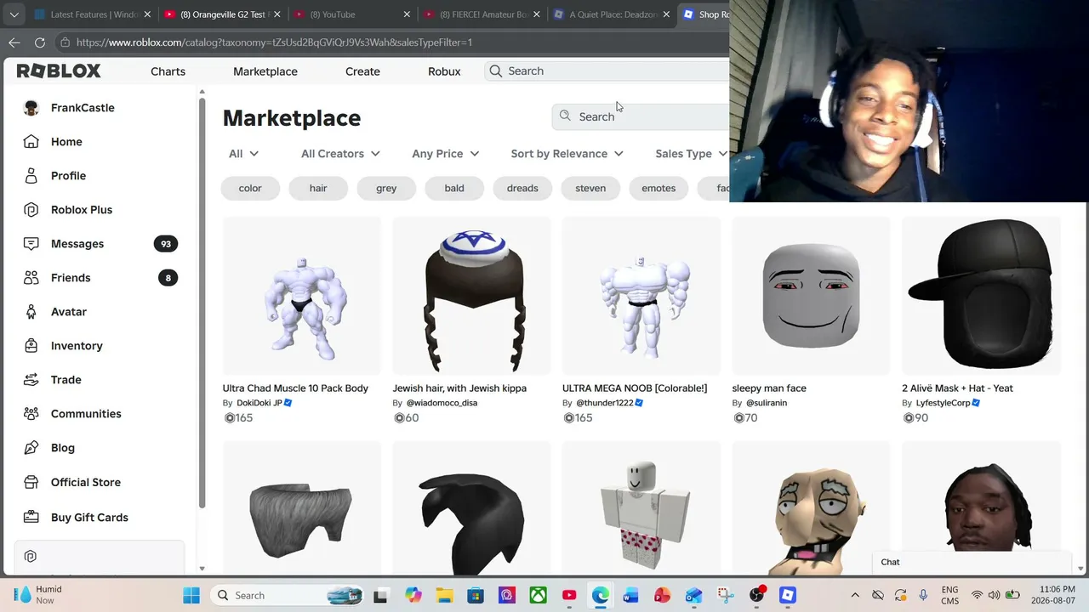Screen dimensions: 1089x612
Task: Open the browser tab list chevron
Action: pyautogui.click(x=14, y=14)
